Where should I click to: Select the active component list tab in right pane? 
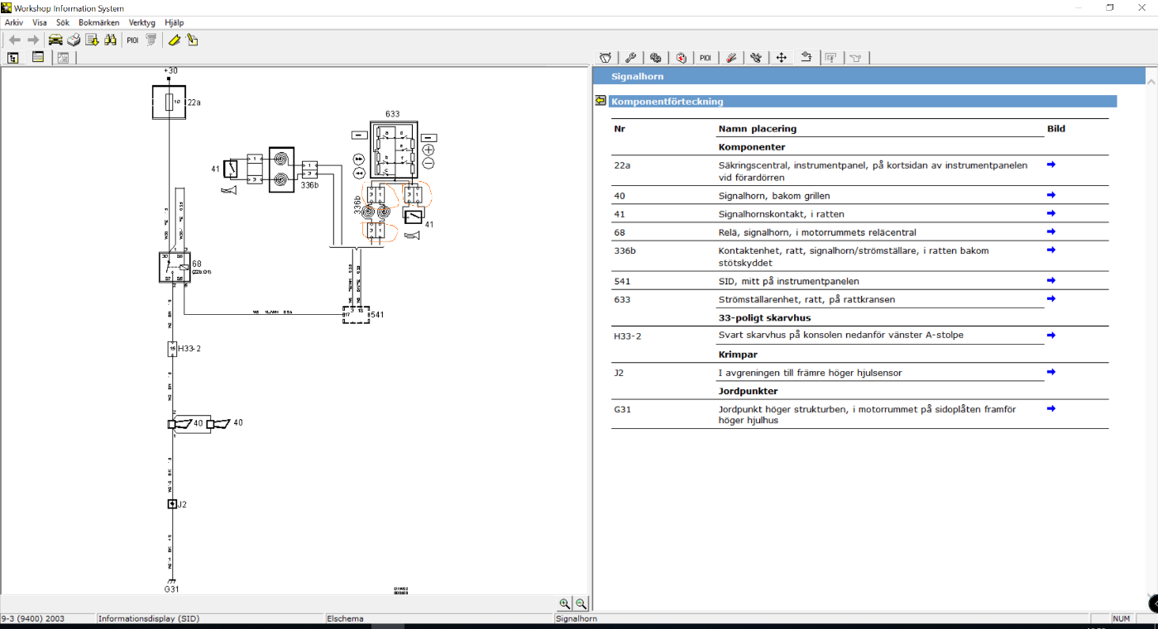tap(806, 57)
